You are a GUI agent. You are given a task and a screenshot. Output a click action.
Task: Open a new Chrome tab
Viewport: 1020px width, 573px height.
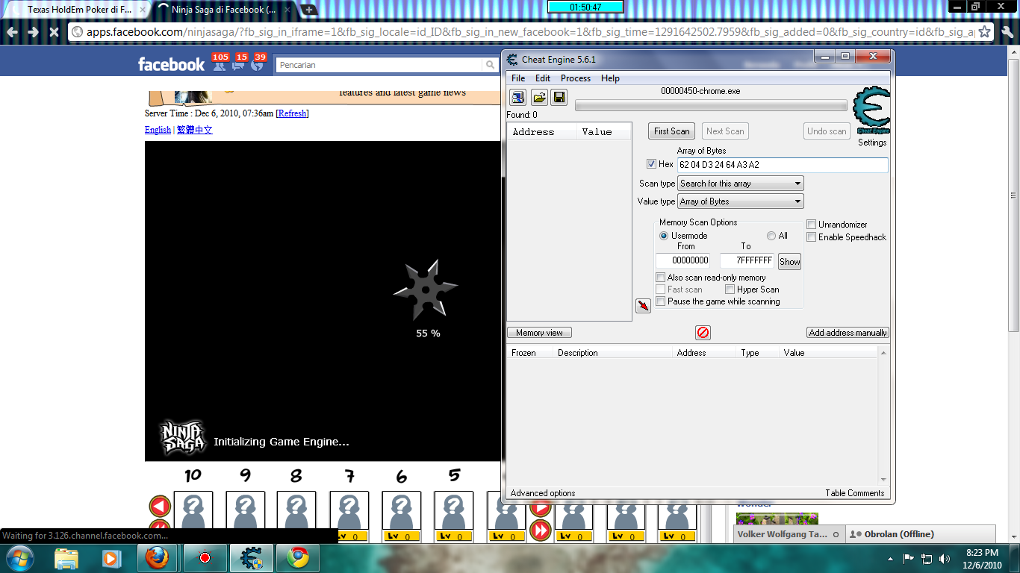309,10
